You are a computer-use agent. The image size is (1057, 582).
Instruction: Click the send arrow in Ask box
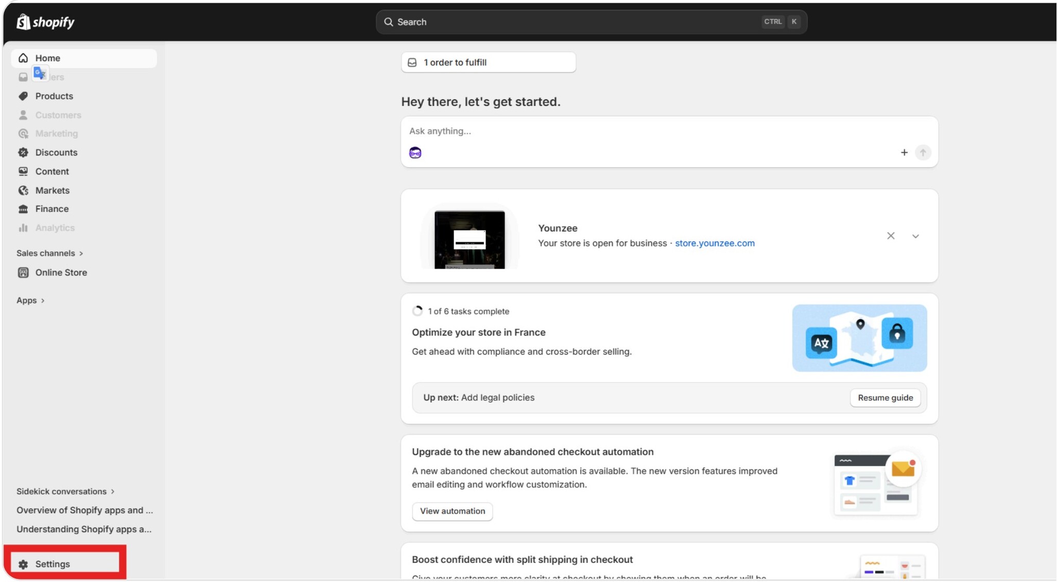tap(923, 152)
